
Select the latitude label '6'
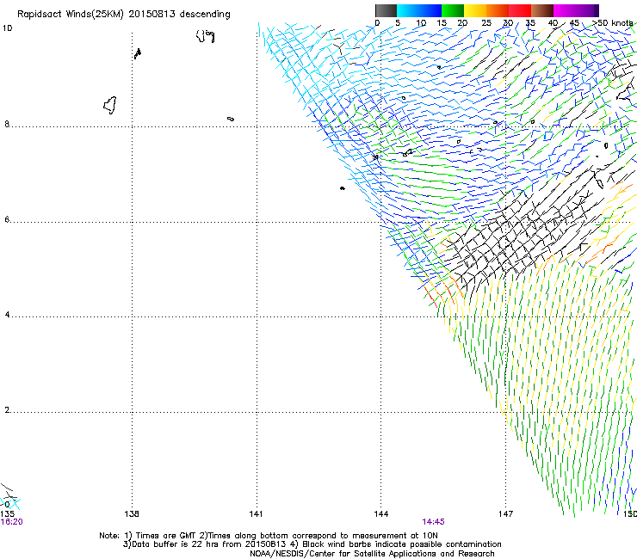[7, 219]
